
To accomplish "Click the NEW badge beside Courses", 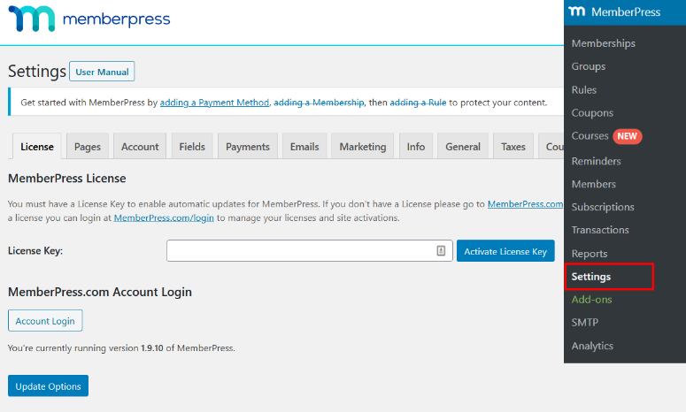I will click(x=627, y=136).
